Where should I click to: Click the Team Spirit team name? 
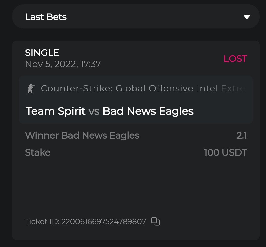pyautogui.click(x=56, y=111)
